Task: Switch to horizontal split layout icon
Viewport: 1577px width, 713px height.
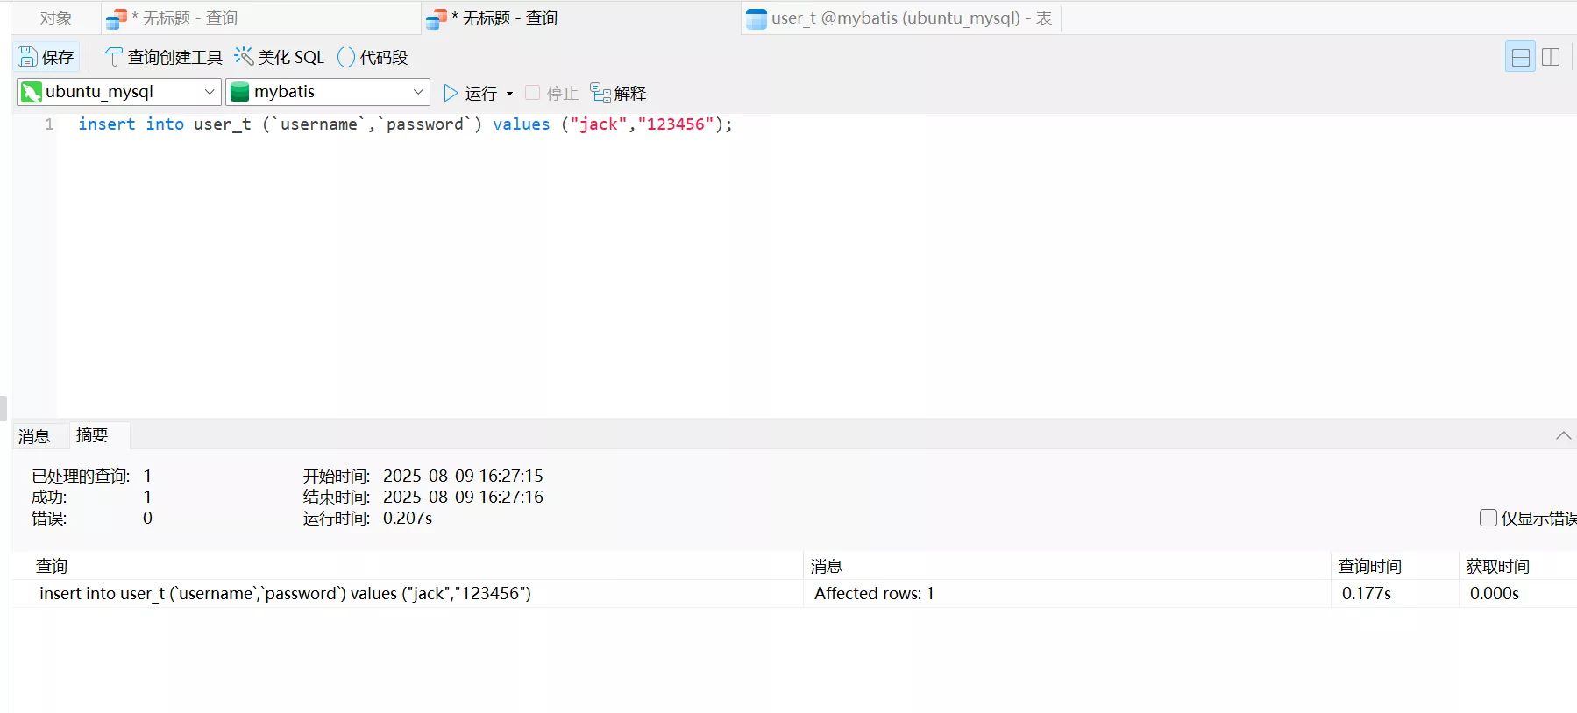Action: click(x=1520, y=57)
